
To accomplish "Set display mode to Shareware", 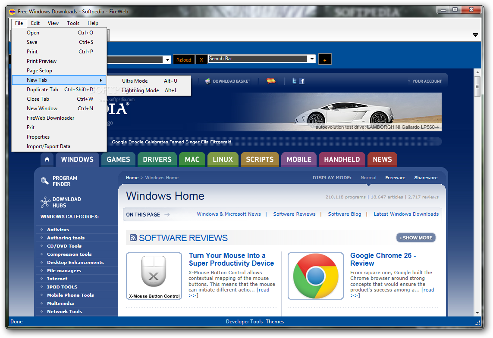I will point(426,178).
